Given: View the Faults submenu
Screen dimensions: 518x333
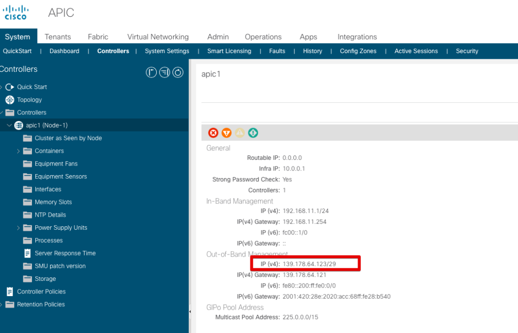Looking at the screenshot, I should pos(277,51).
